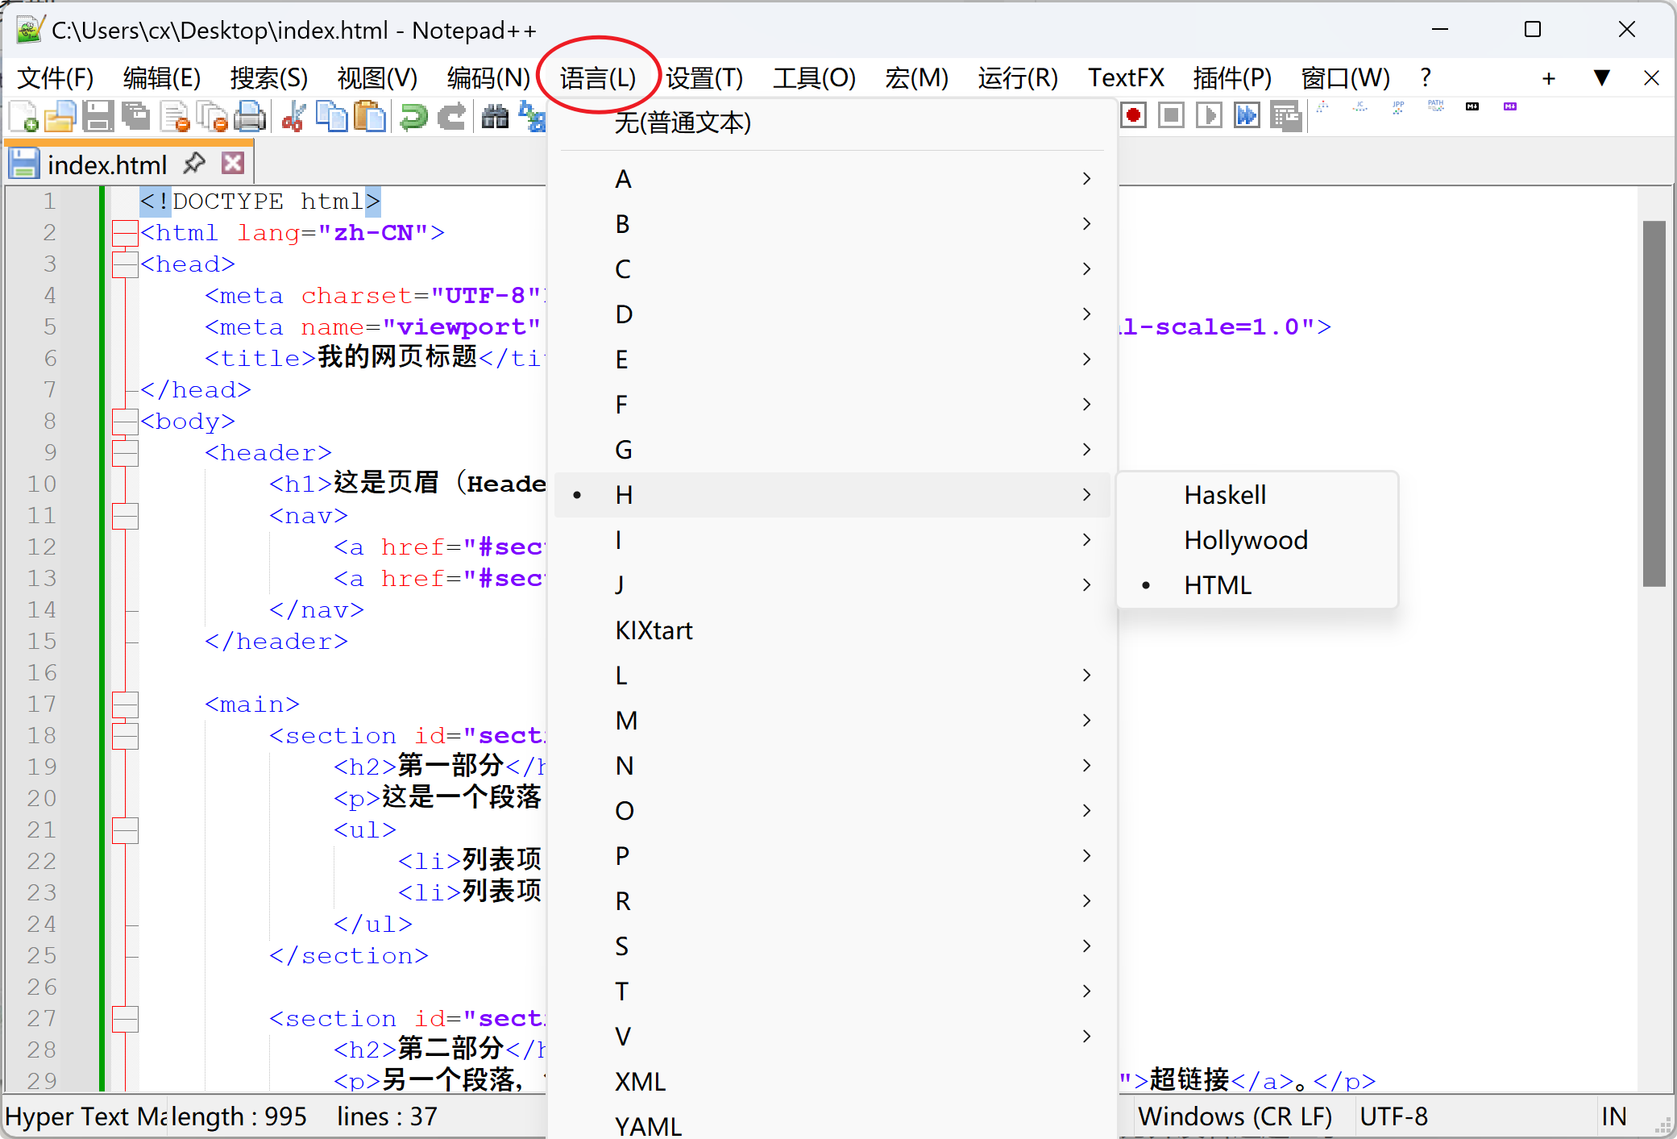Click the vertical scrollbar thumb

pyautogui.click(x=1654, y=403)
